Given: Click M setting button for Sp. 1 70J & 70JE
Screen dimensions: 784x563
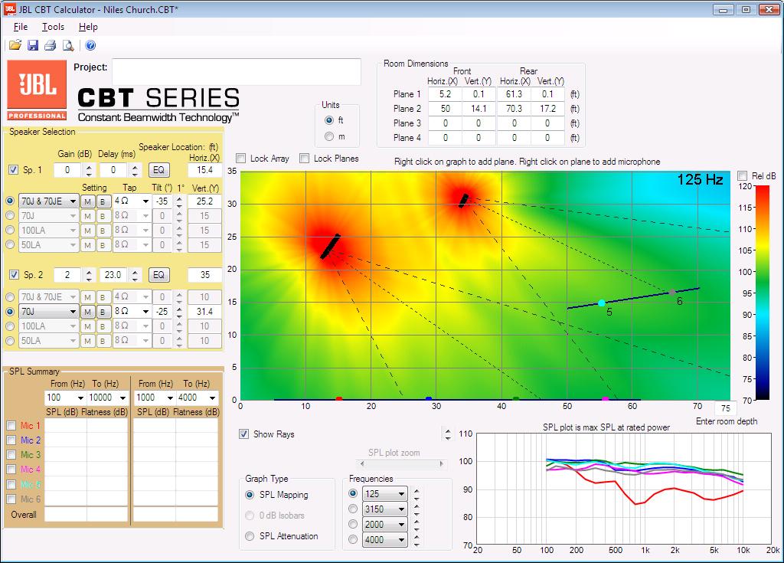Looking at the screenshot, I should pyautogui.click(x=87, y=201).
